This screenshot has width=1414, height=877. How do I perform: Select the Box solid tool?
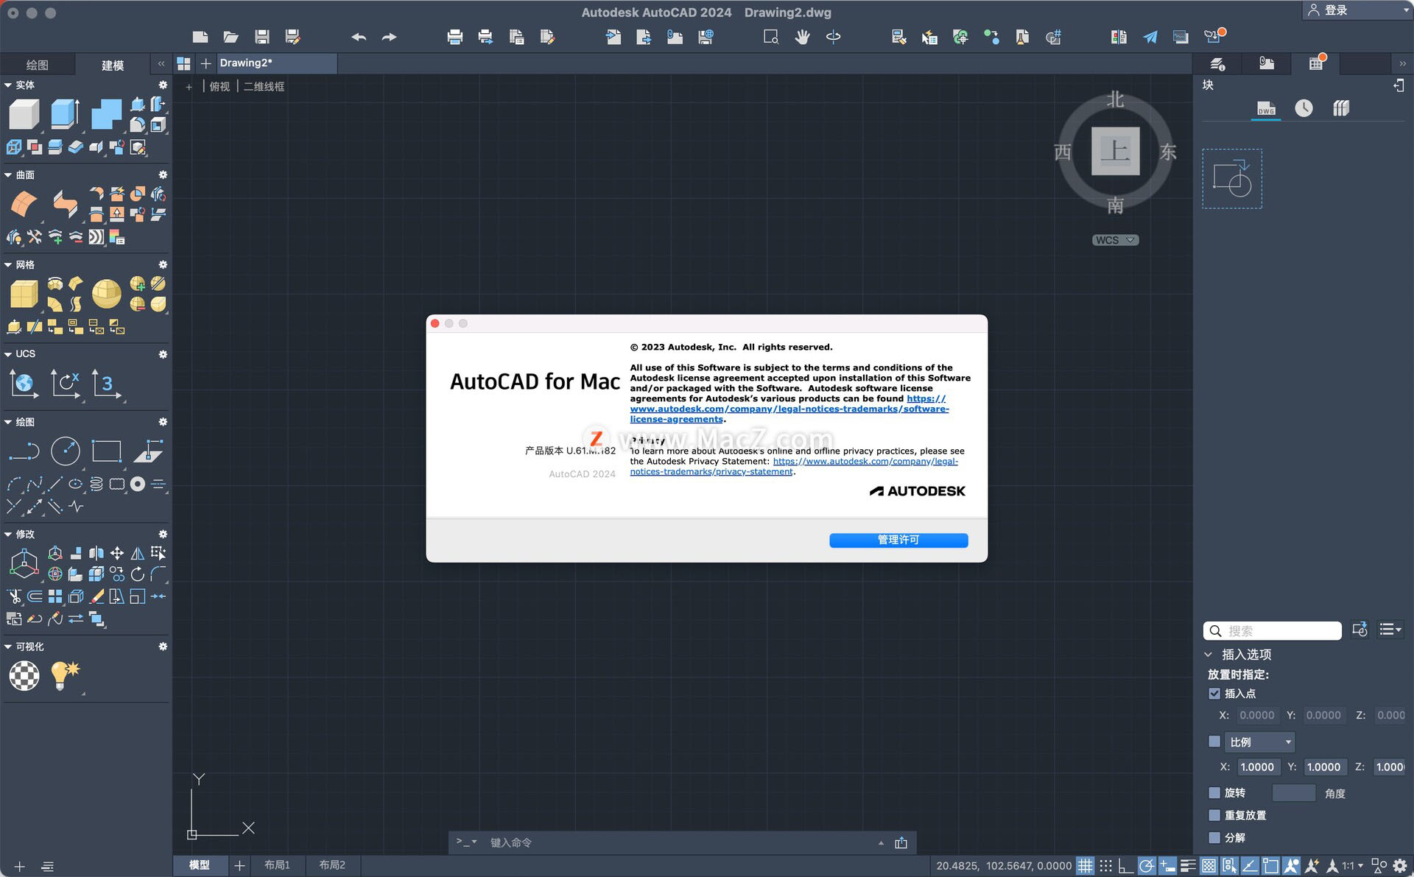24,115
